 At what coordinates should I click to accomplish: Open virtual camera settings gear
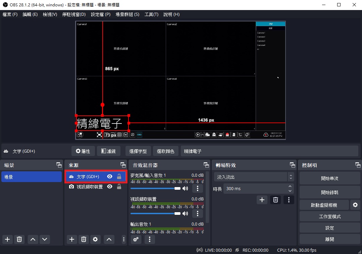(355, 205)
